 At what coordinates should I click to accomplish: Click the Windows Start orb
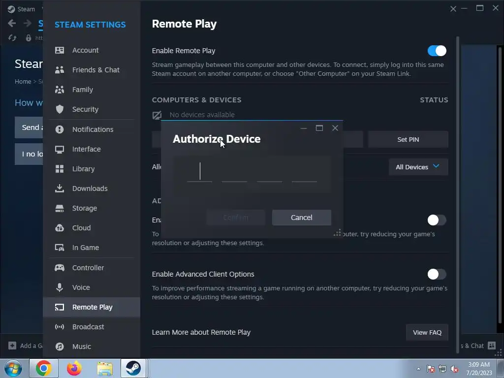click(x=13, y=368)
